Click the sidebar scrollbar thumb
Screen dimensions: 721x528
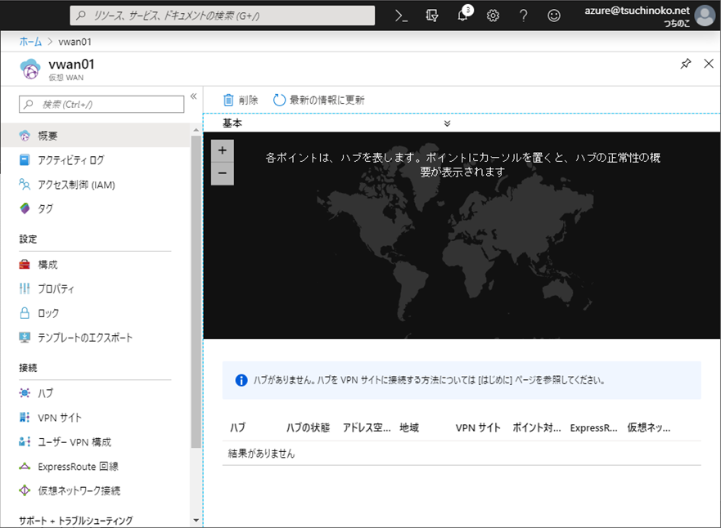pos(196,291)
